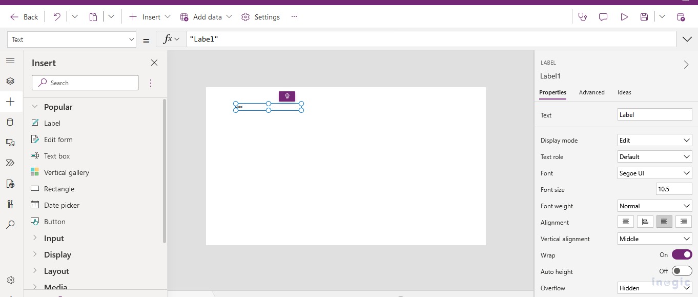698x297 pixels.
Task: Preview the app with the play icon
Action: 624,17
